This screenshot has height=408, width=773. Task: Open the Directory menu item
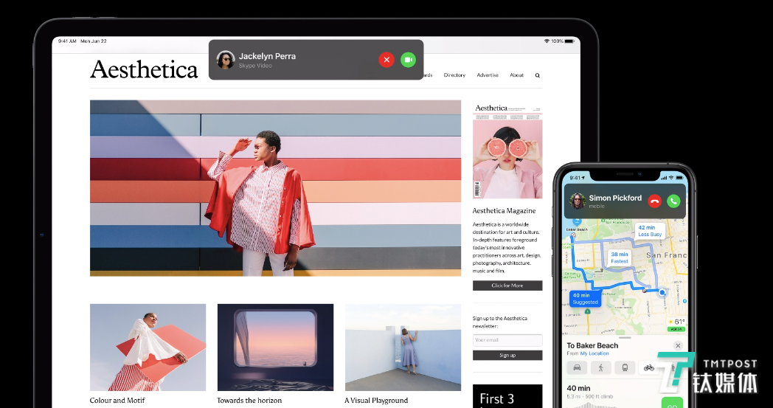(454, 75)
